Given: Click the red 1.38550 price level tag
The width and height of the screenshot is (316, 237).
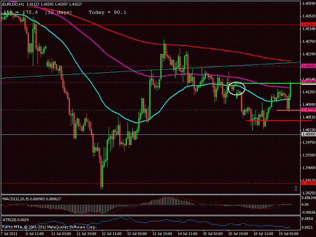Looking at the screenshot, I should pos(308,183).
